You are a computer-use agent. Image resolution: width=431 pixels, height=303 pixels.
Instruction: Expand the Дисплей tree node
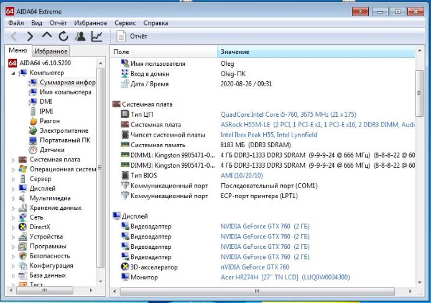pyautogui.click(x=14, y=188)
